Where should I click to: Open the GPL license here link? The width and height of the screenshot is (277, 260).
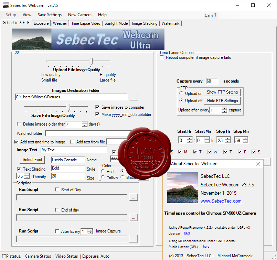[206, 247]
